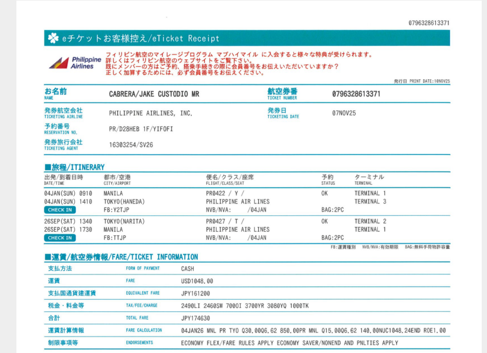Click the clover icon in the eTicket header
The image size is (487, 353).
point(53,38)
